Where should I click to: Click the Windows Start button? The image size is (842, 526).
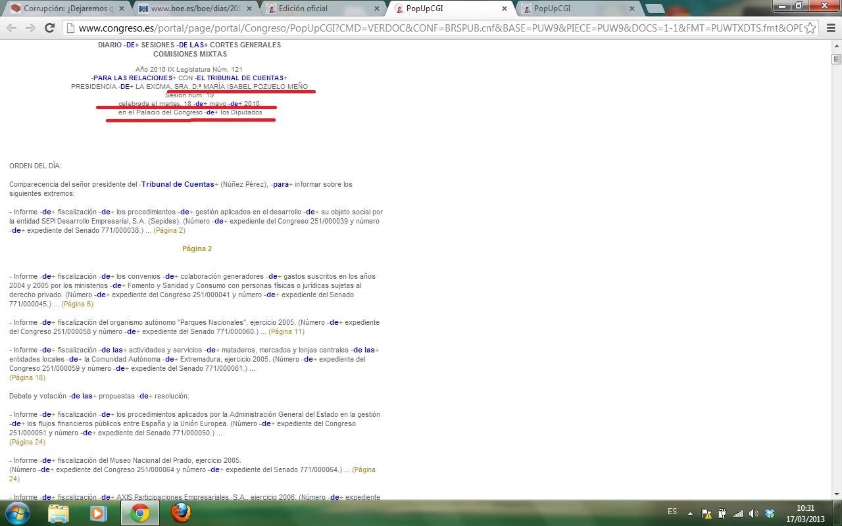(x=17, y=513)
